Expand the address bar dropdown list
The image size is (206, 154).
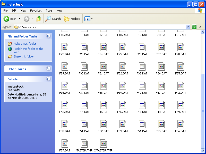click(x=188, y=27)
